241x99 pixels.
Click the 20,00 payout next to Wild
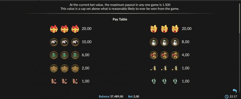point(187,29)
